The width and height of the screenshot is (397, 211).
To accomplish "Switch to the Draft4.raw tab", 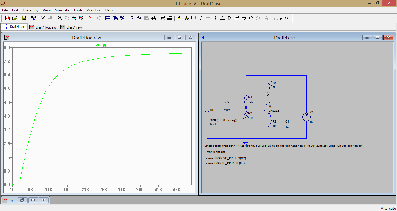I will (71, 27).
